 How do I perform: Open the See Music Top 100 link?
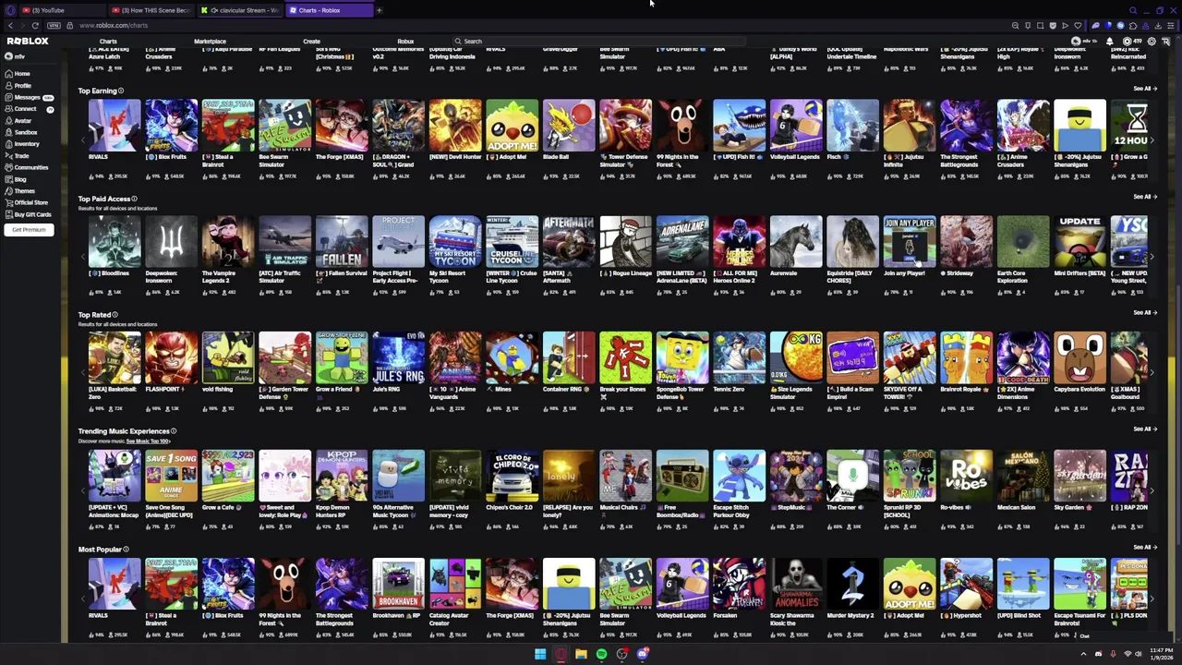pyautogui.click(x=148, y=441)
